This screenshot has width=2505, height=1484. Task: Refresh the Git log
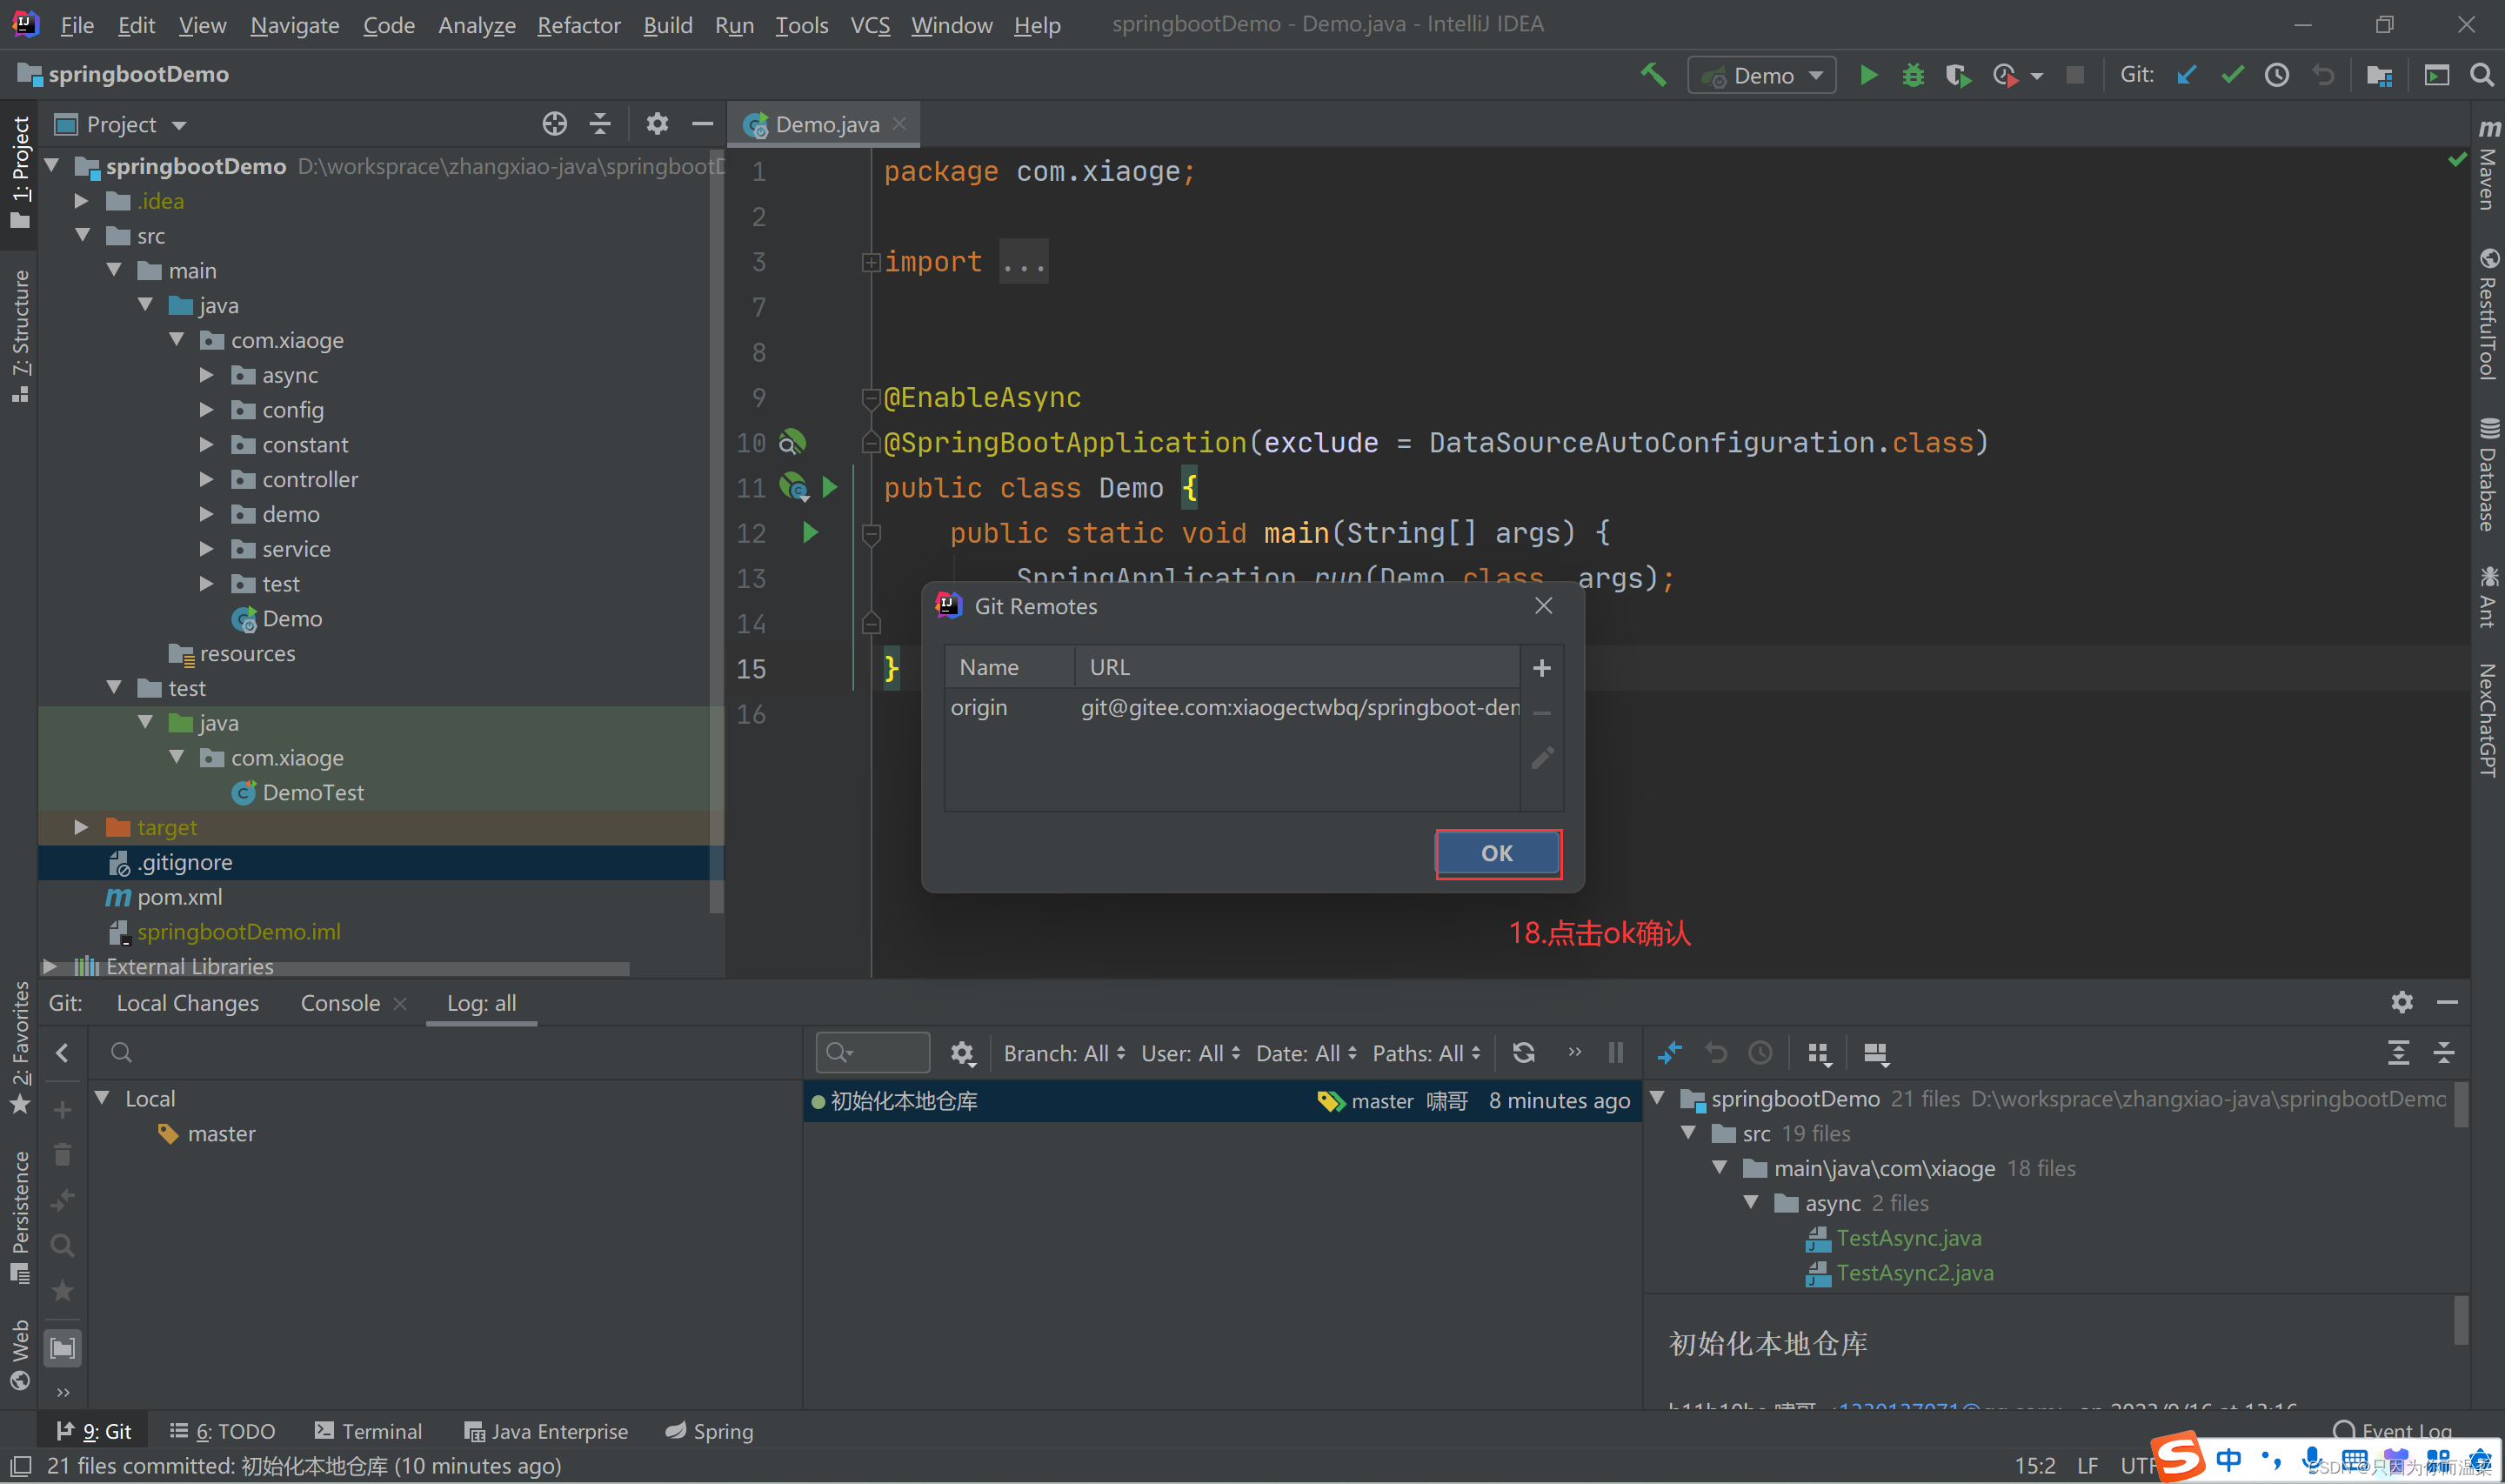[x=1522, y=1052]
